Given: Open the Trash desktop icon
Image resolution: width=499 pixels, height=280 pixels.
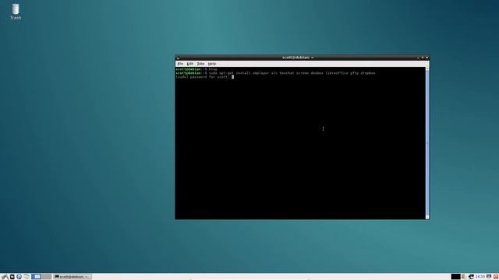Looking at the screenshot, I should [16, 12].
